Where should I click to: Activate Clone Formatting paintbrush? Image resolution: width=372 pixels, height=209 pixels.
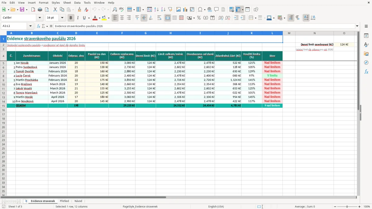(x=80, y=10)
